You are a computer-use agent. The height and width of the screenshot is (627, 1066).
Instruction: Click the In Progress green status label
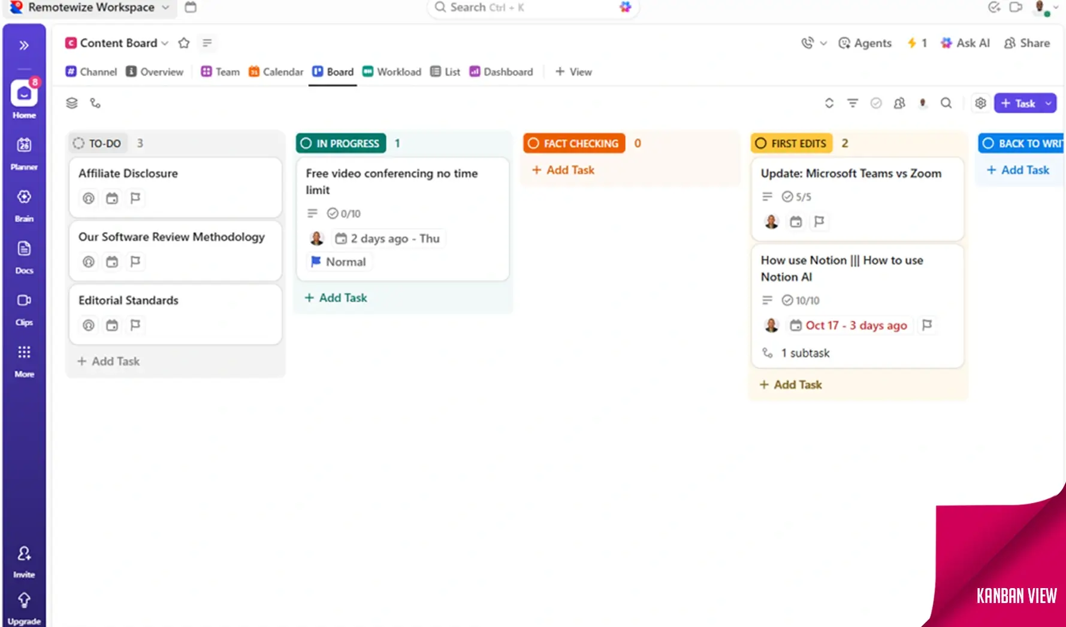pos(341,144)
